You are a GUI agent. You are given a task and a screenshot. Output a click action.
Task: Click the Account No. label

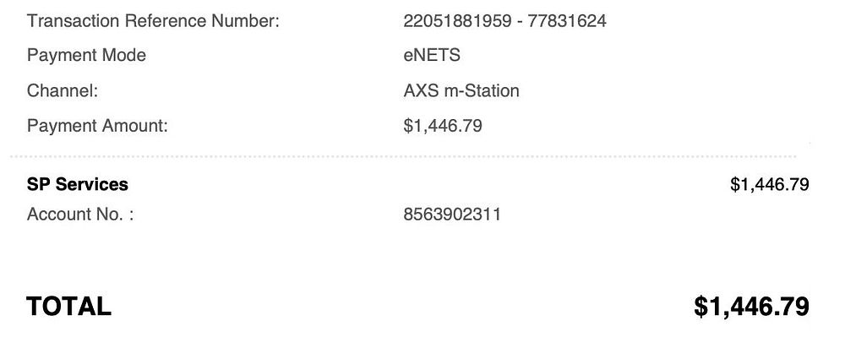(x=80, y=215)
